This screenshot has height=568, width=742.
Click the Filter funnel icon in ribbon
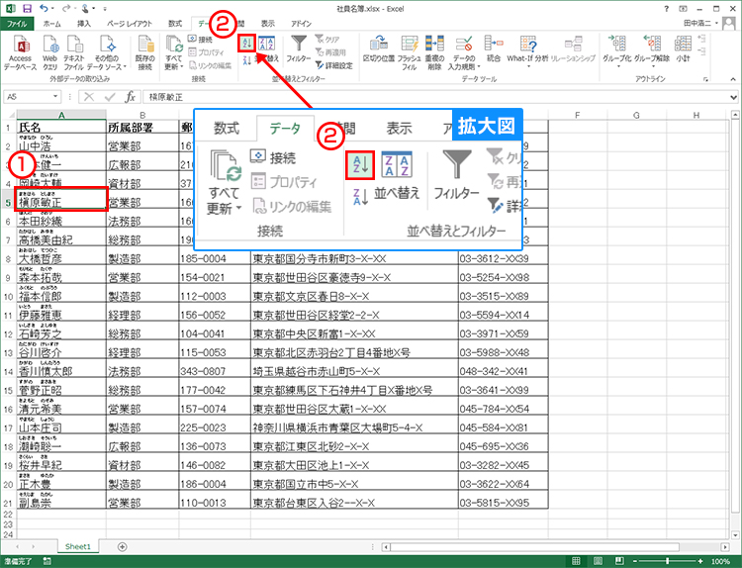pyautogui.click(x=299, y=45)
